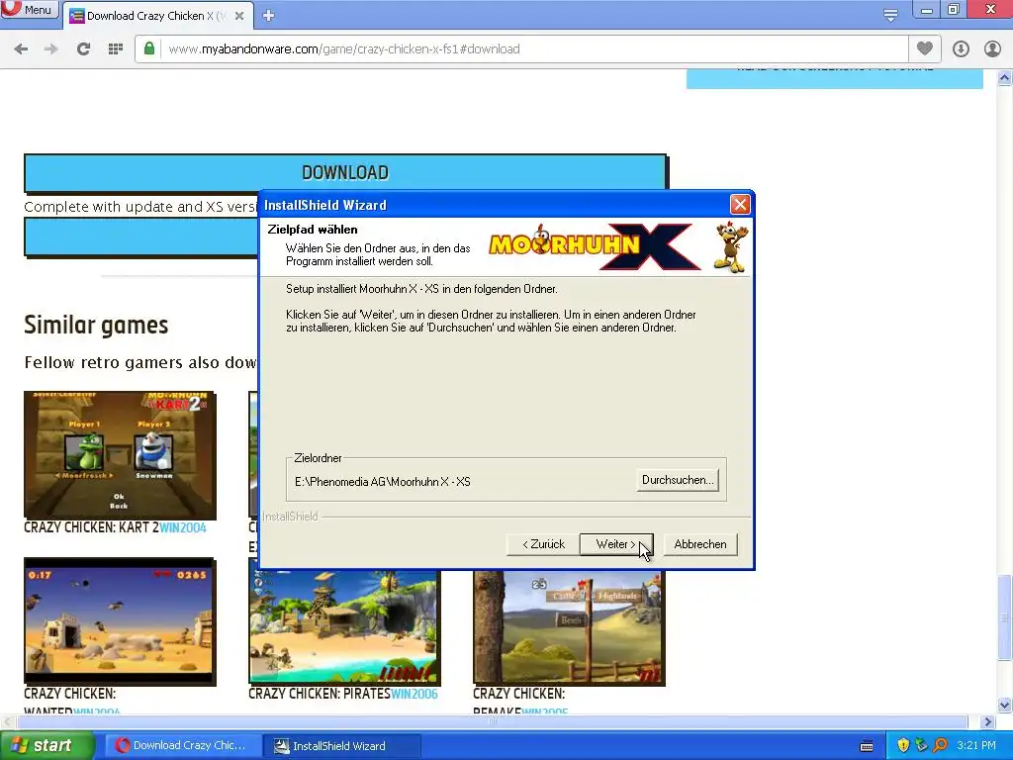Click the blue DOWNLOAD button on the page
Image resolution: width=1013 pixels, height=760 pixels.
(345, 172)
